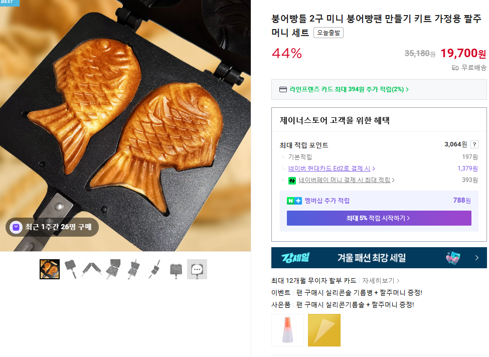The width and height of the screenshot is (489, 357).
Task: Click the heart coupon icon on sale banner
Action: click(453, 258)
